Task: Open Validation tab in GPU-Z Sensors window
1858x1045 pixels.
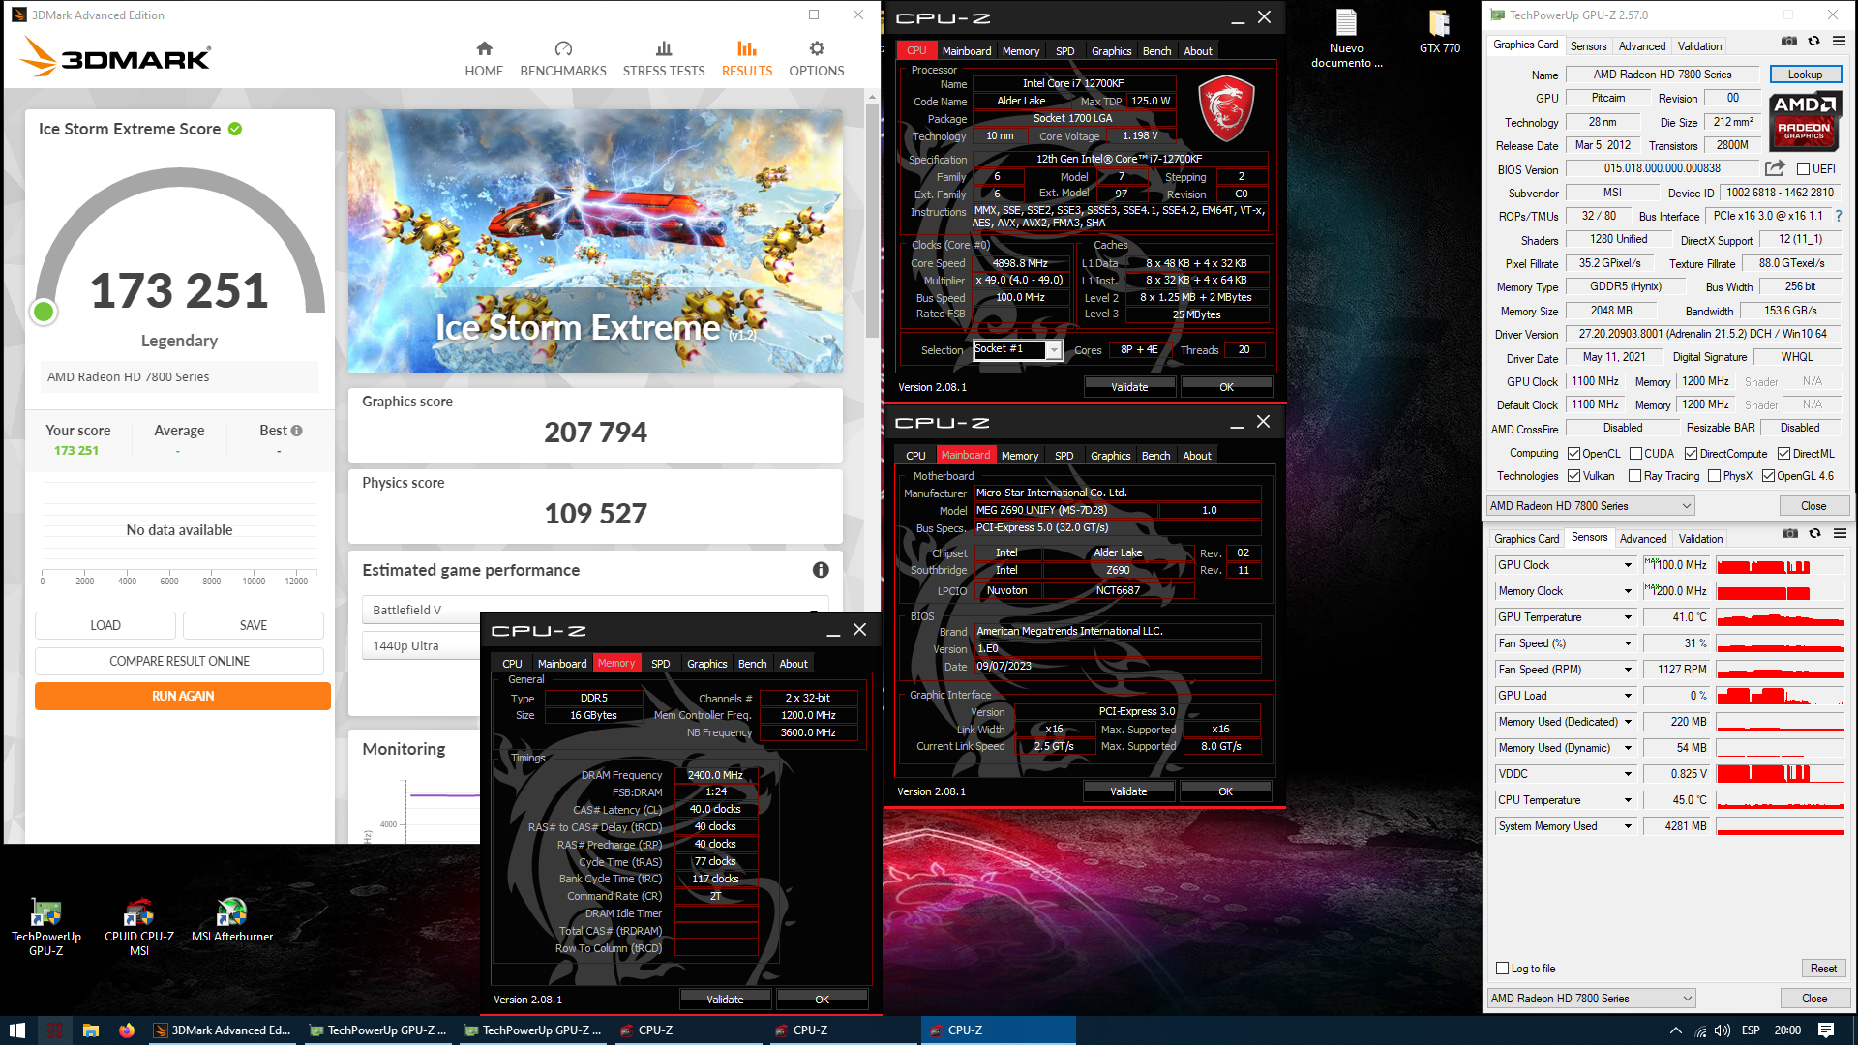Action: click(x=1700, y=539)
